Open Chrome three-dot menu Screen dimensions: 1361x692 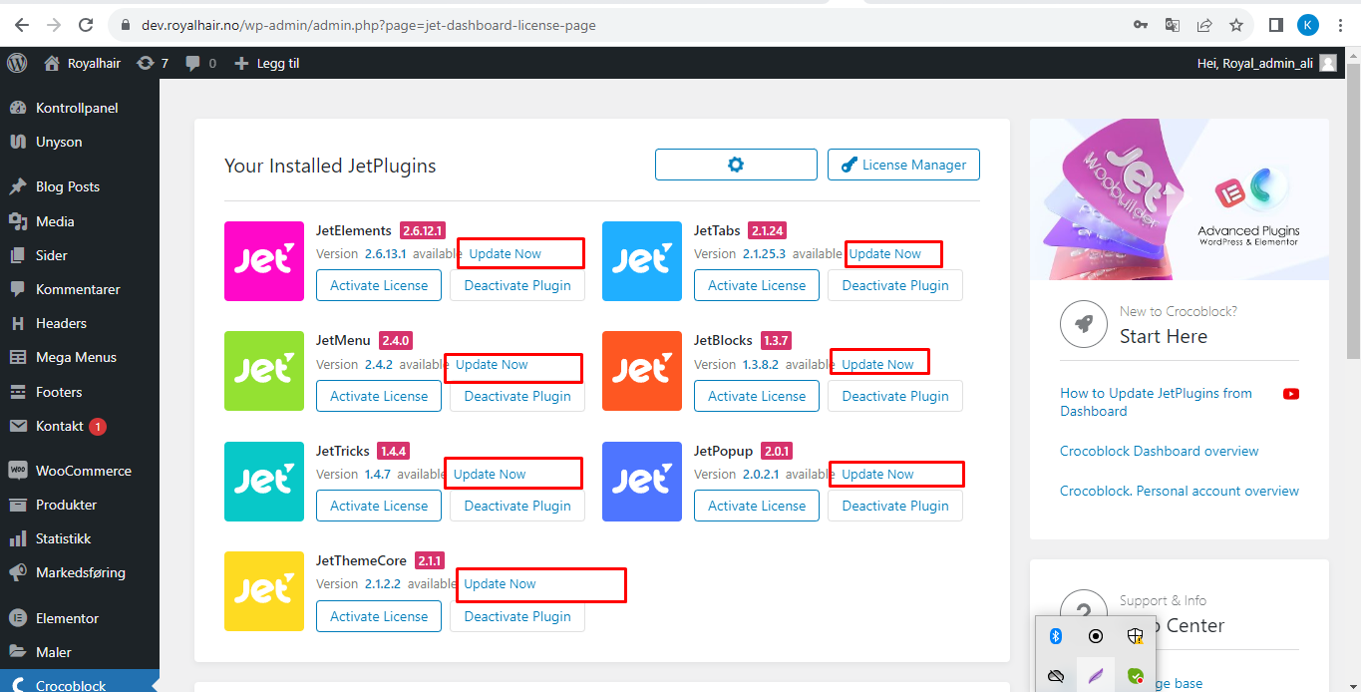coord(1340,25)
